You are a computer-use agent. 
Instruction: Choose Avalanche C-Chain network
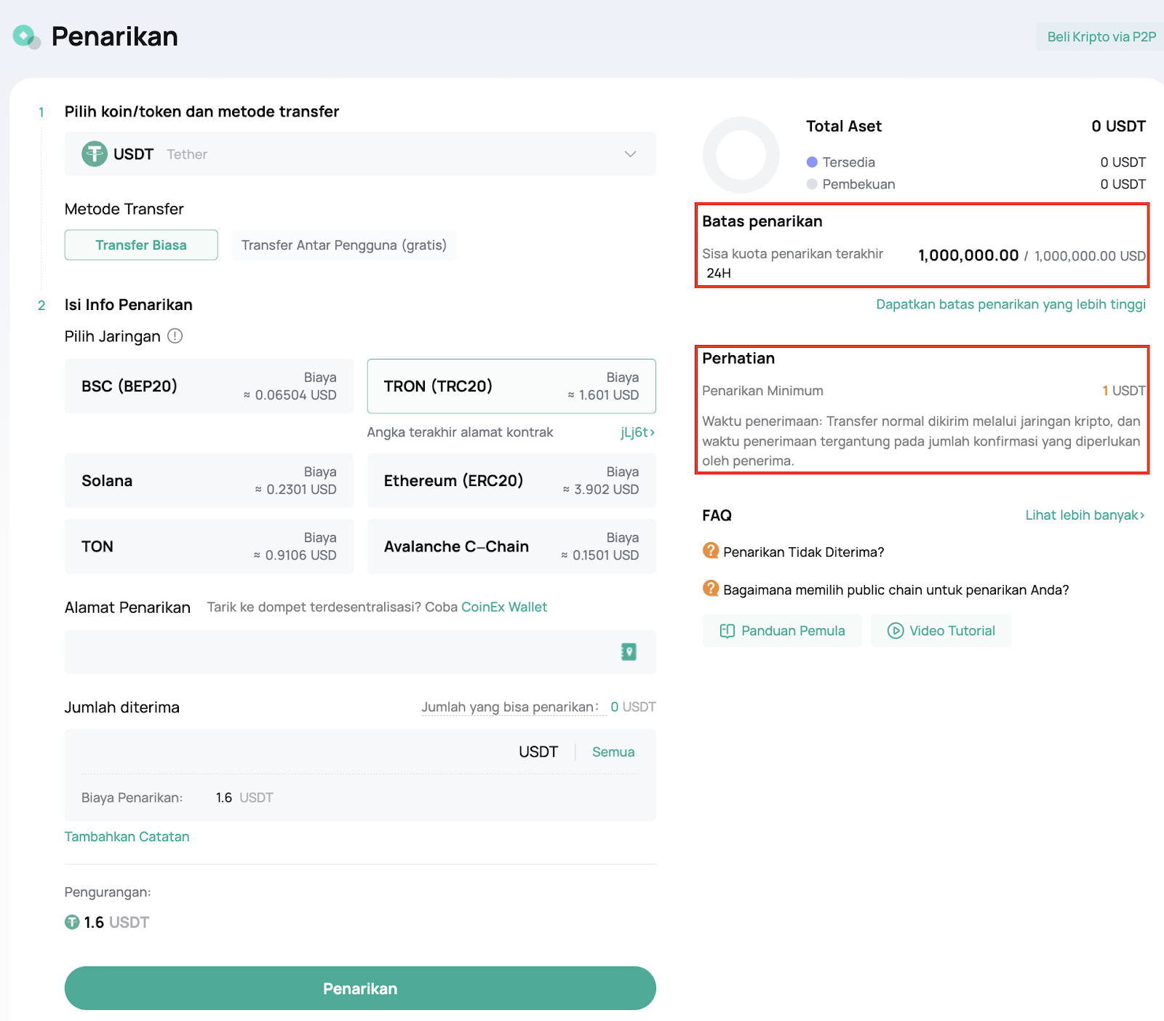[x=511, y=547]
